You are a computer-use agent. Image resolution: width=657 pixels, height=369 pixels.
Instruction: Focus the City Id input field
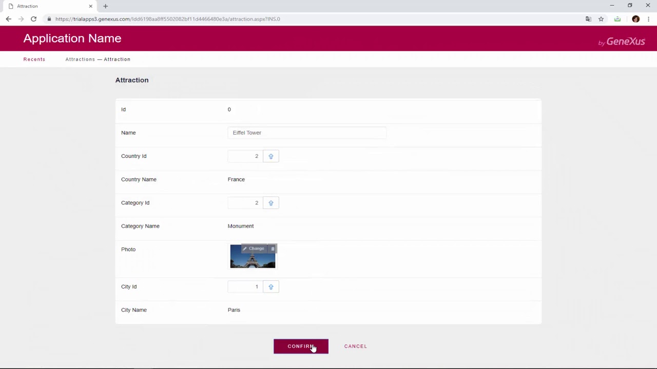pyautogui.click(x=244, y=287)
